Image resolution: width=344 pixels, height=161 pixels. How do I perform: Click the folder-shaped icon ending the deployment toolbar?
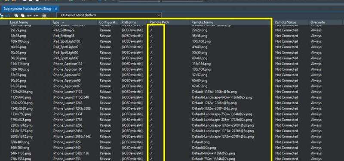click(x=44, y=15)
